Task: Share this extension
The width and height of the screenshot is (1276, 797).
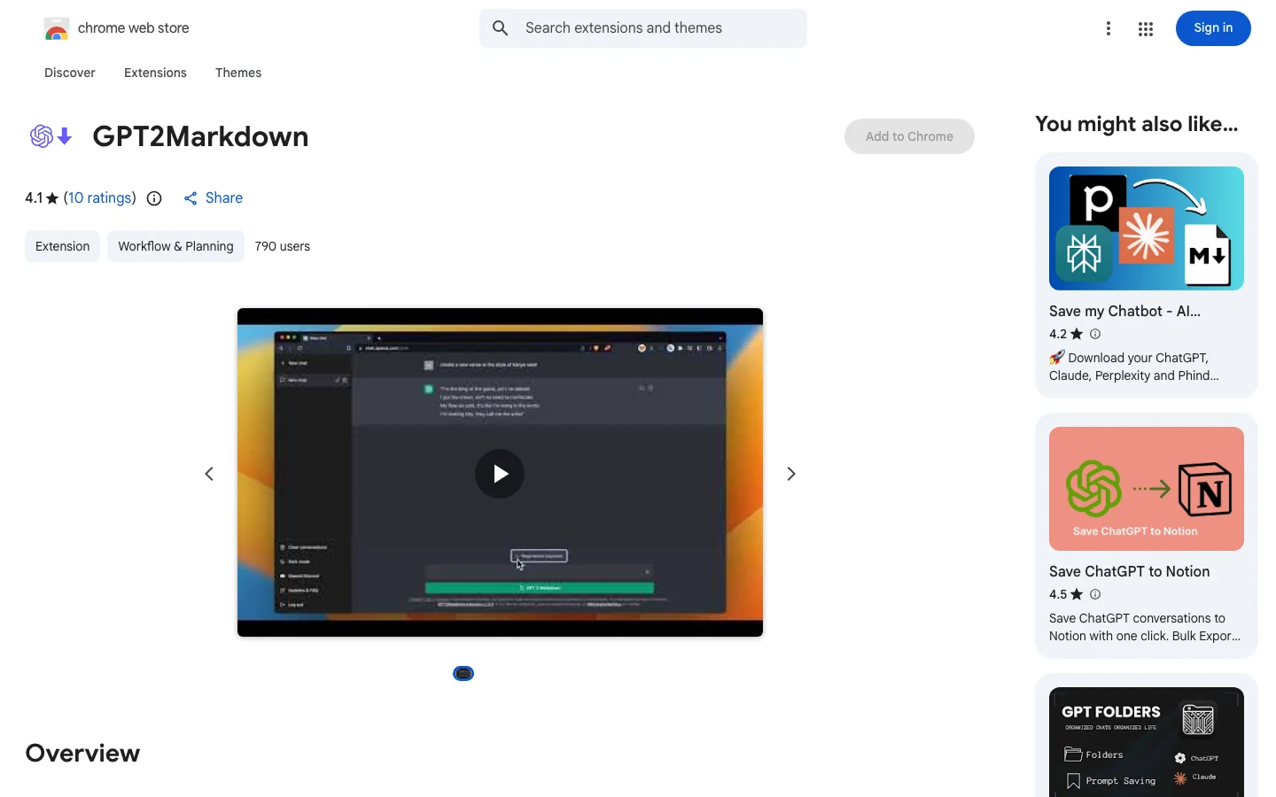Action: pyautogui.click(x=213, y=197)
